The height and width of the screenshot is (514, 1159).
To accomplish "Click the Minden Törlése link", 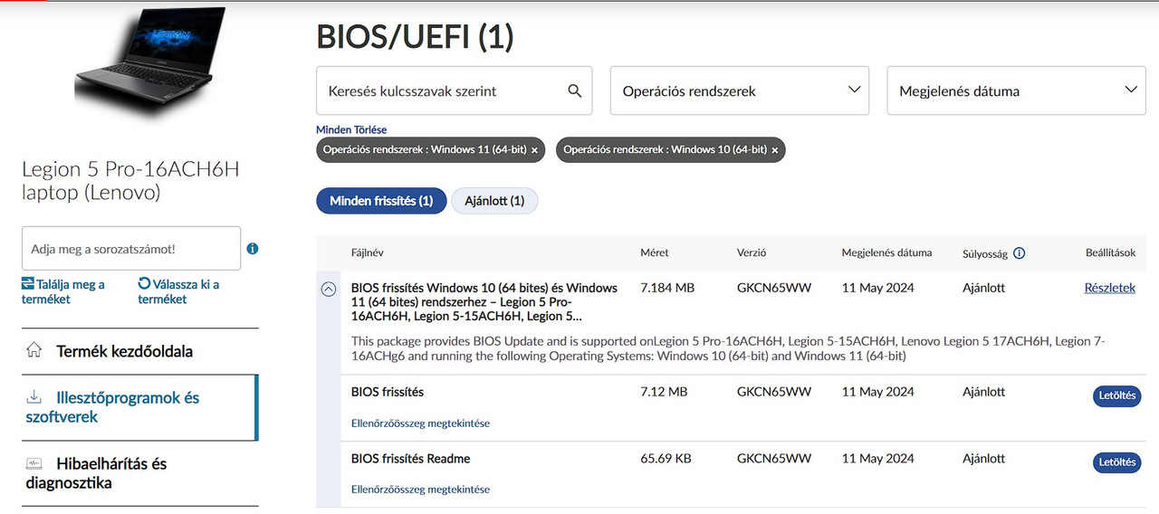I will pos(351,129).
